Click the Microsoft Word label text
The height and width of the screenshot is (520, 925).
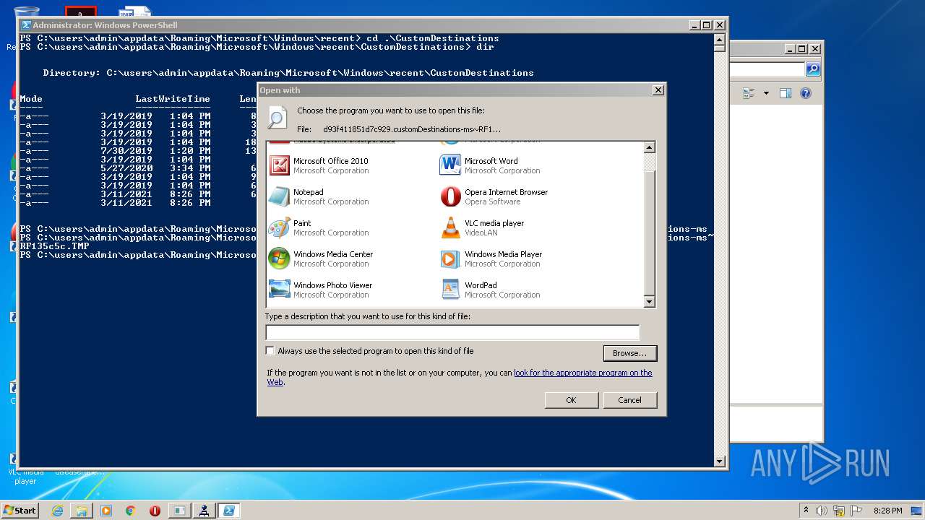491,161
